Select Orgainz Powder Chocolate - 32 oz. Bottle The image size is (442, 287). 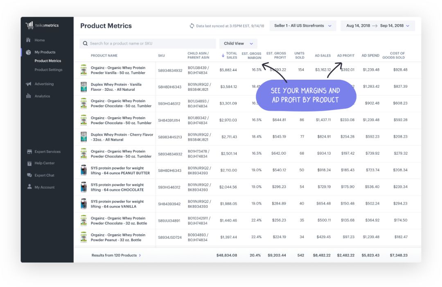(x=119, y=220)
